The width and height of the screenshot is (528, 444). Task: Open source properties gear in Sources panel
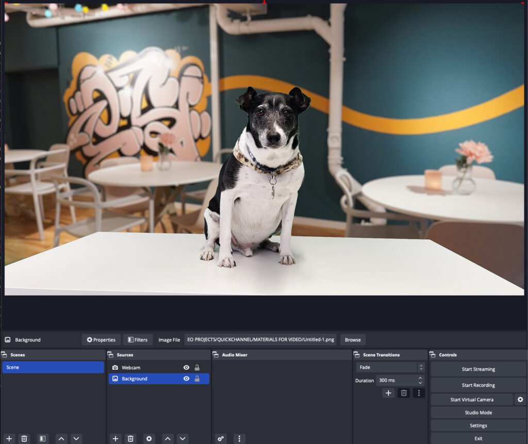(x=149, y=438)
